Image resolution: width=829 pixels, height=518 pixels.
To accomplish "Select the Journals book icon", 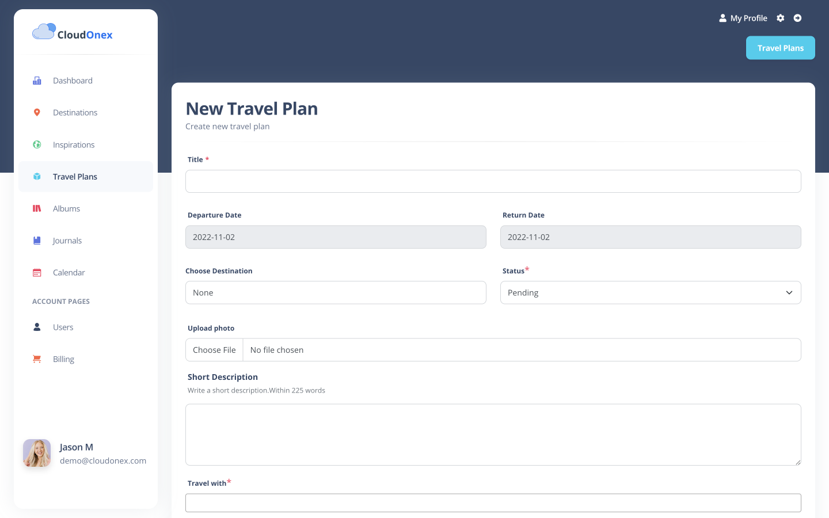I will click(36, 240).
